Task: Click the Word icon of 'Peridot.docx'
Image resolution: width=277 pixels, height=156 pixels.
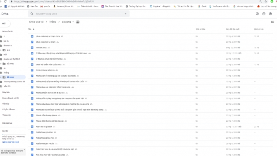Action: [x=32, y=48]
